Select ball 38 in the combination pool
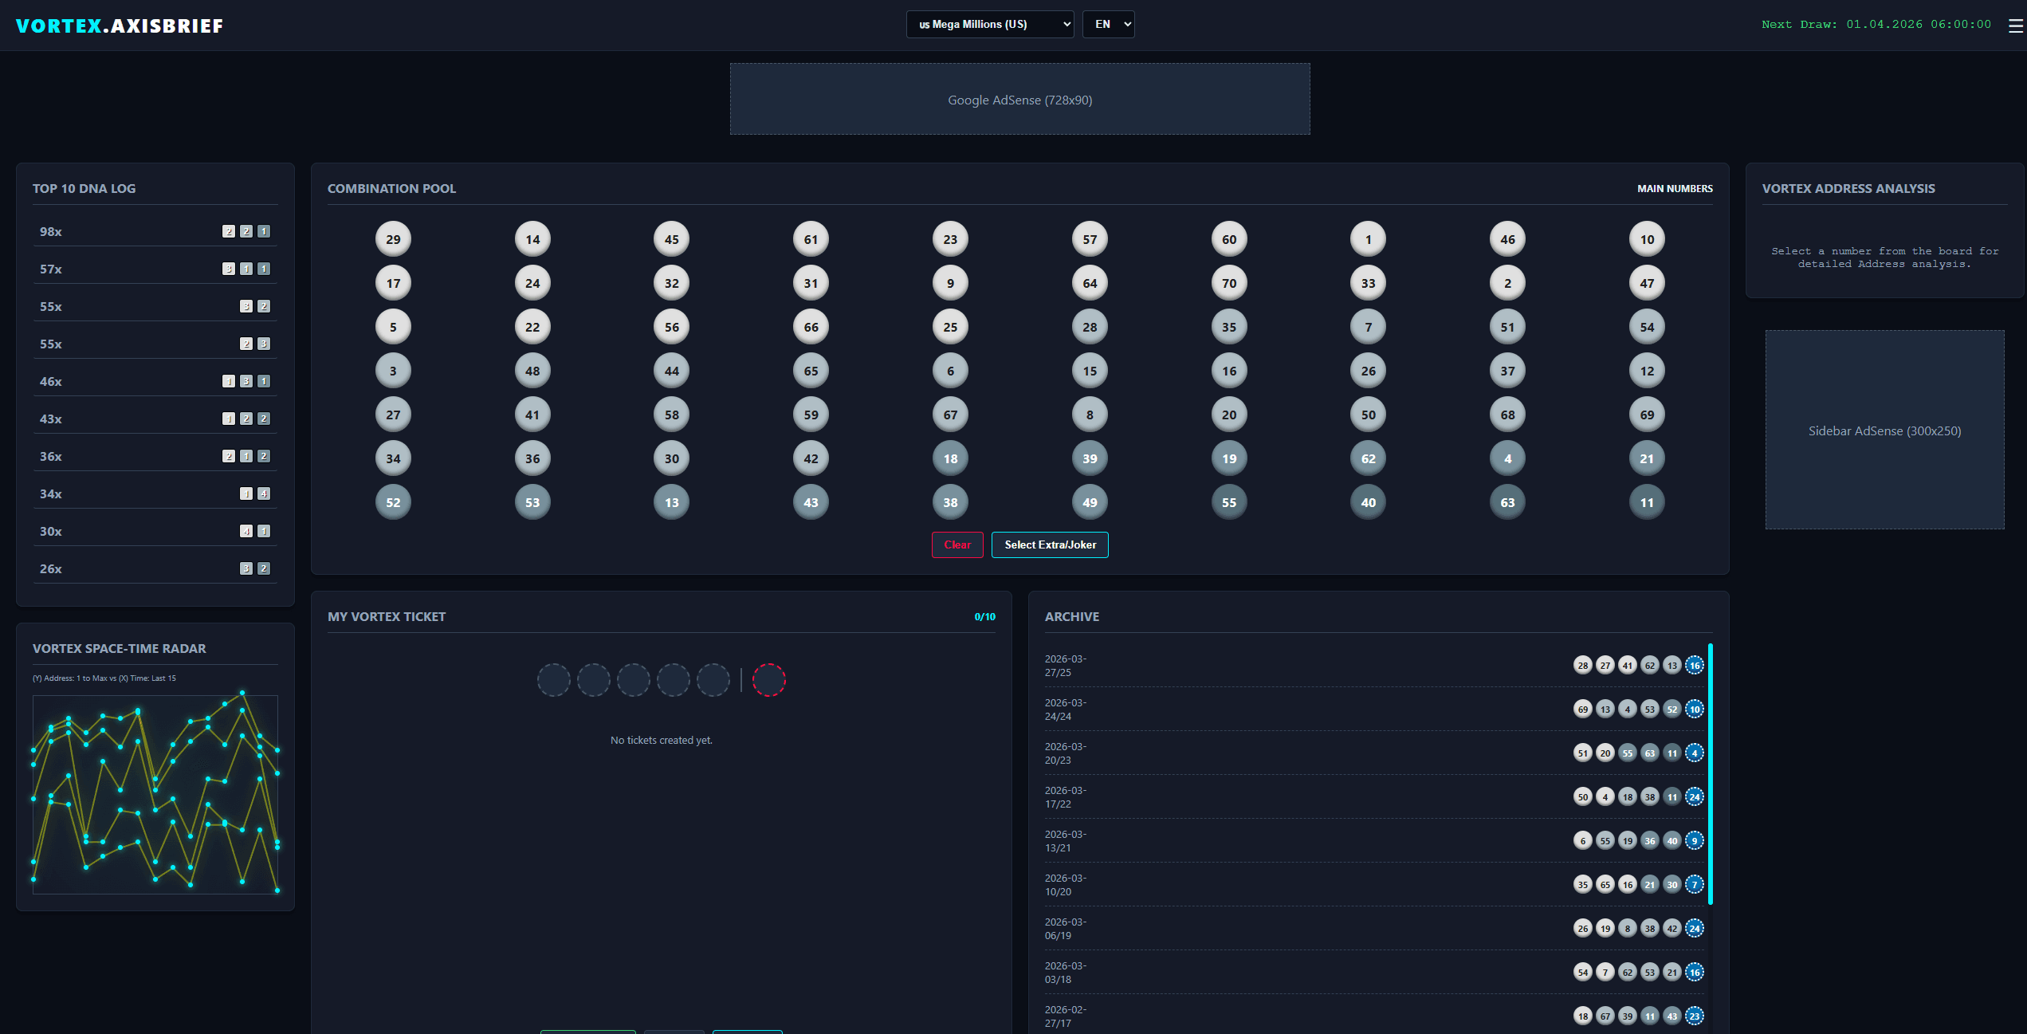The image size is (2027, 1034). coord(949,501)
